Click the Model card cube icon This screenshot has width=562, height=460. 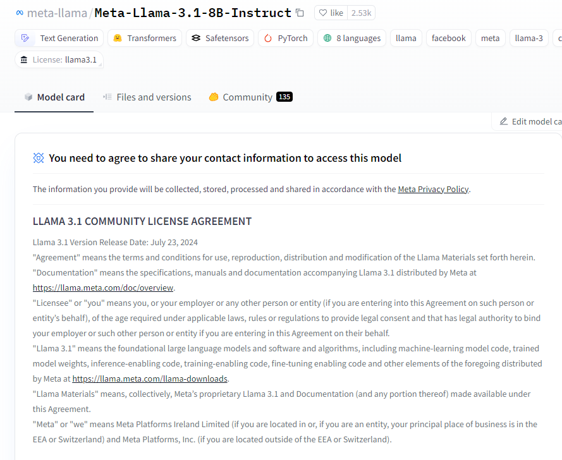coord(28,97)
